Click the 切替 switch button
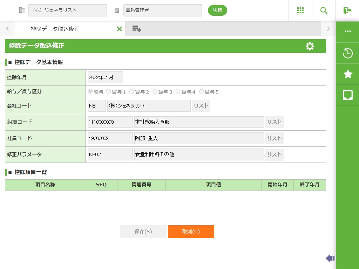Viewport: 359px width, 269px height. point(217,10)
